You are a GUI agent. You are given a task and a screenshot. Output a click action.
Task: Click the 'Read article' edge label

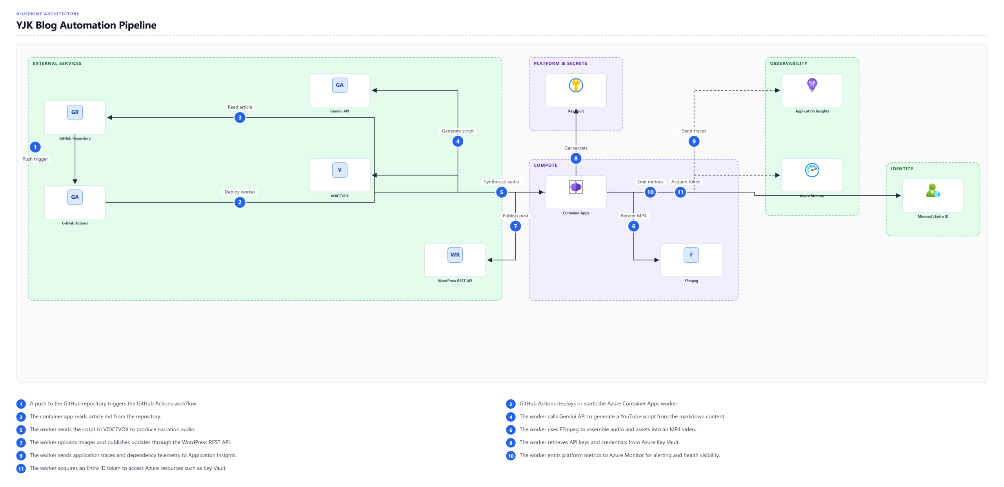240,107
